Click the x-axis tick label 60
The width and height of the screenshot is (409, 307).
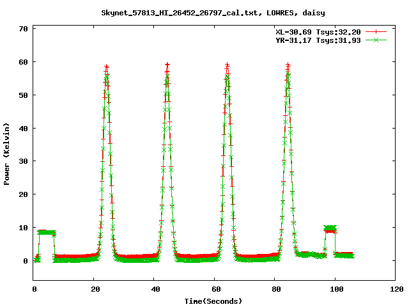point(216,289)
